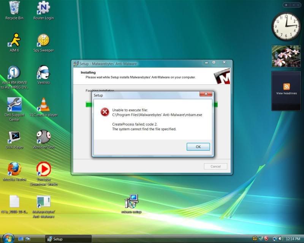Click the Dell Support Center icon

(14, 109)
